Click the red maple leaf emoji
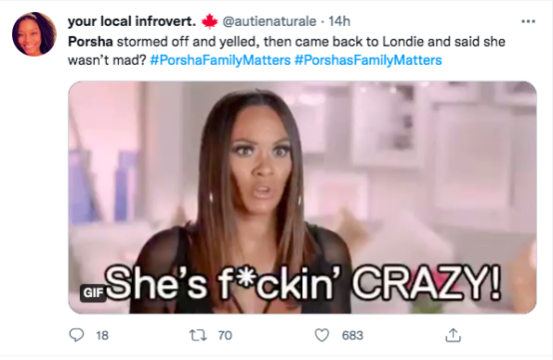553x360 pixels. (x=210, y=21)
